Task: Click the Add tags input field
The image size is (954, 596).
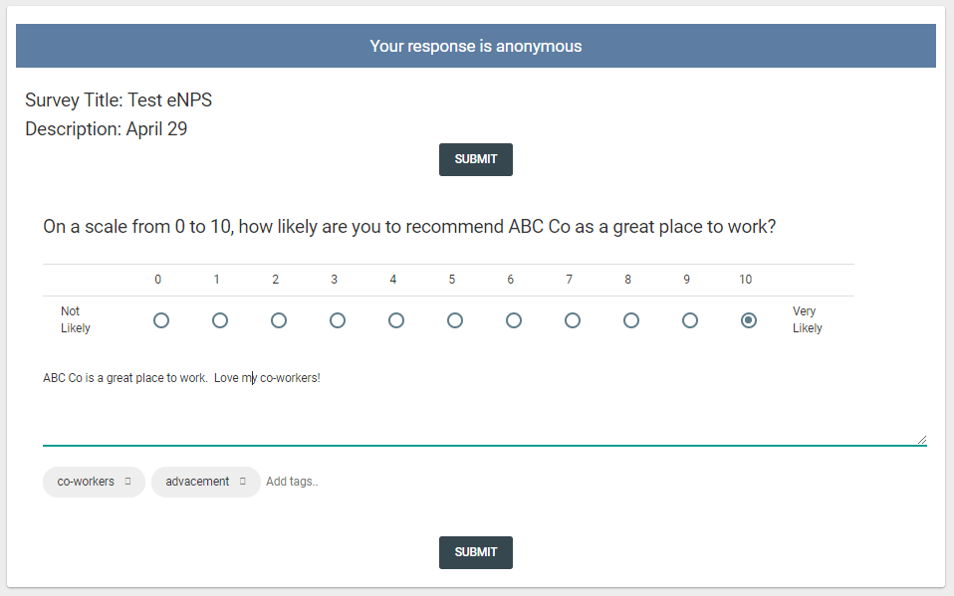Action: tap(292, 482)
